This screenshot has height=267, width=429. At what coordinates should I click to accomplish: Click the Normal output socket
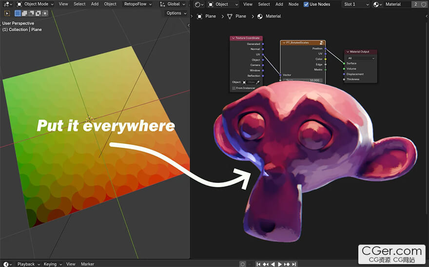[x=263, y=49]
